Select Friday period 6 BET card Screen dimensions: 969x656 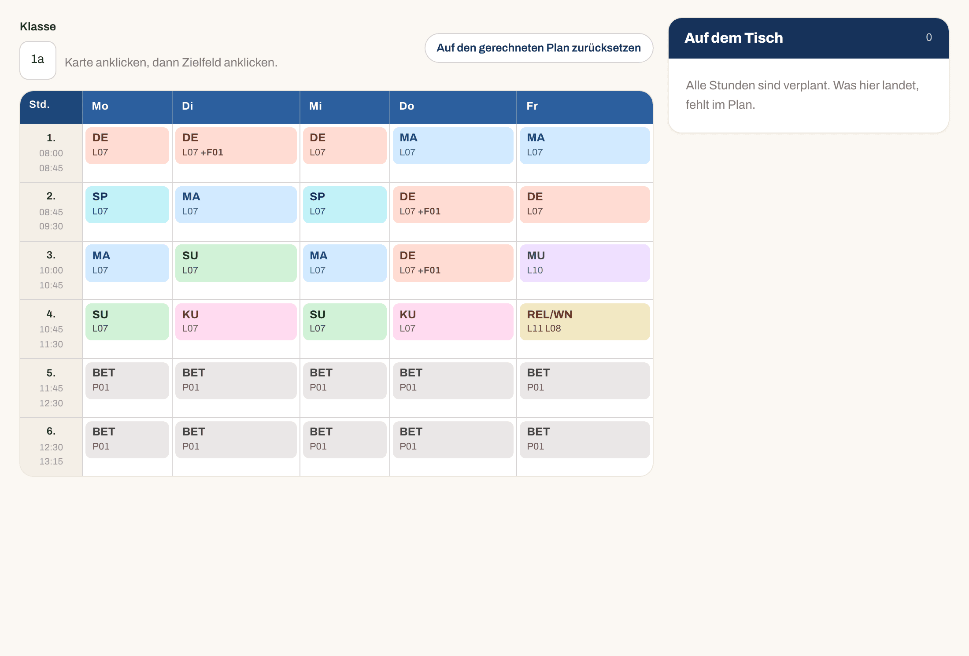585,440
